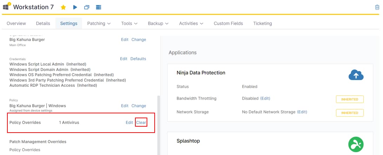
Task: Open the Custom Fields tab
Action: pos(228,23)
